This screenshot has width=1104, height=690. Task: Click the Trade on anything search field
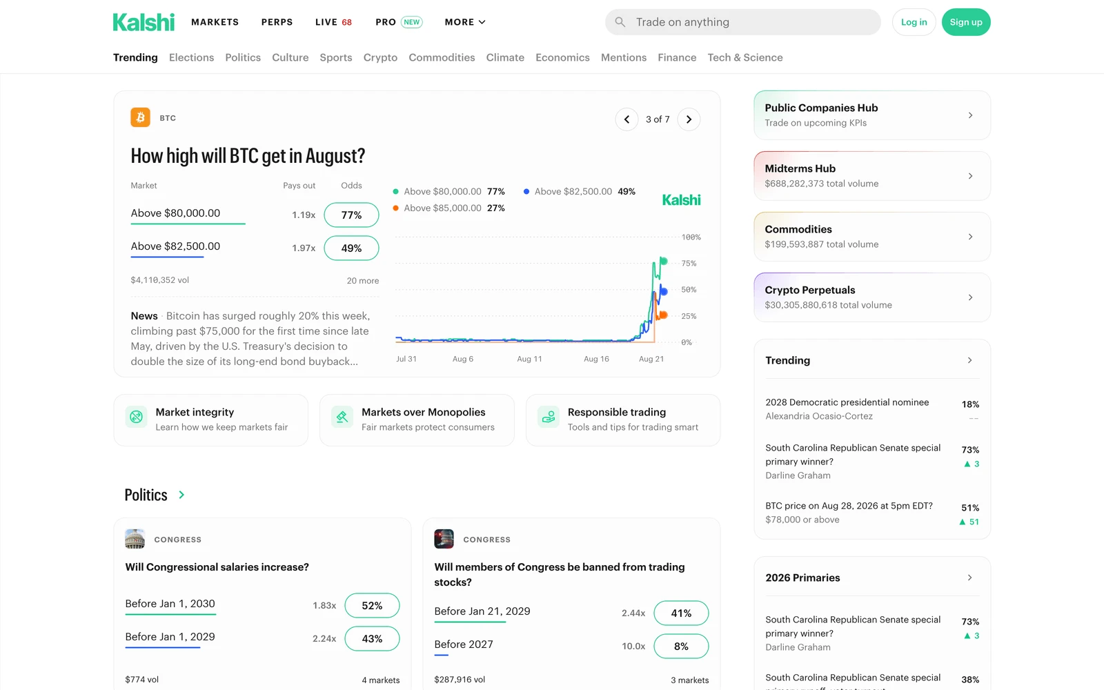coord(743,22)
